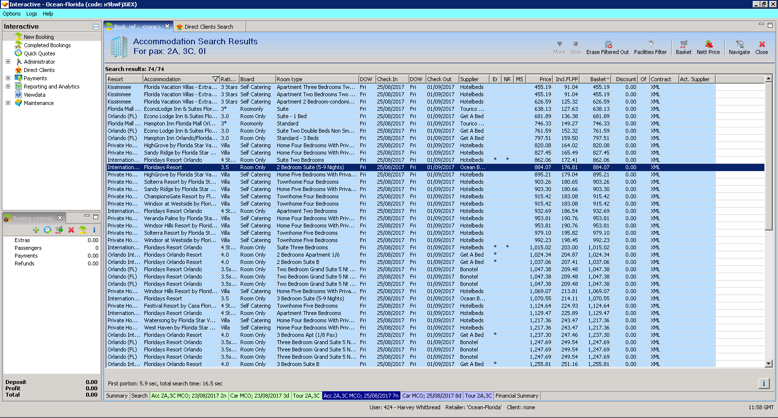778x418 pixels.
Task: Click the green plus icon in Booking contents
Action: coord(36,230)
